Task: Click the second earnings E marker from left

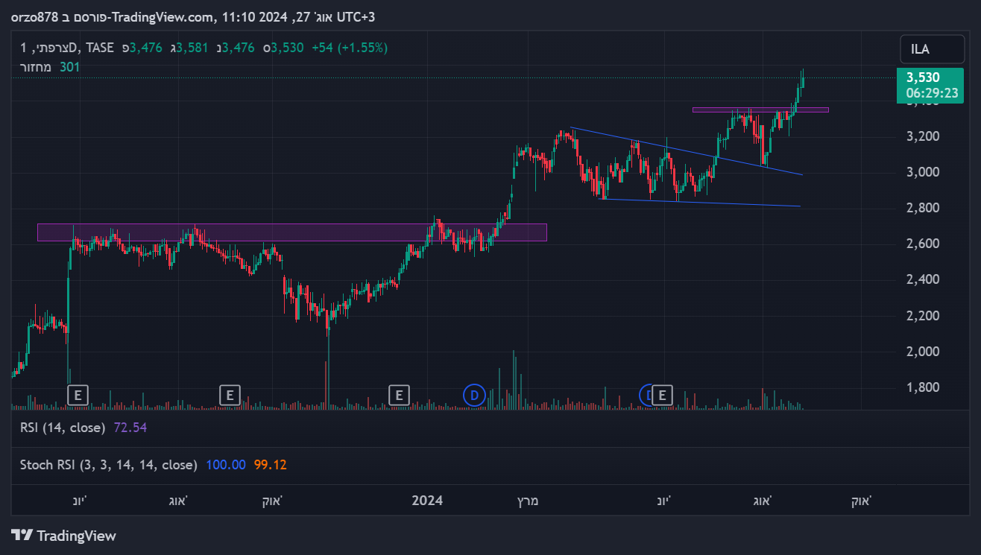Action: [x=230, y=395]
